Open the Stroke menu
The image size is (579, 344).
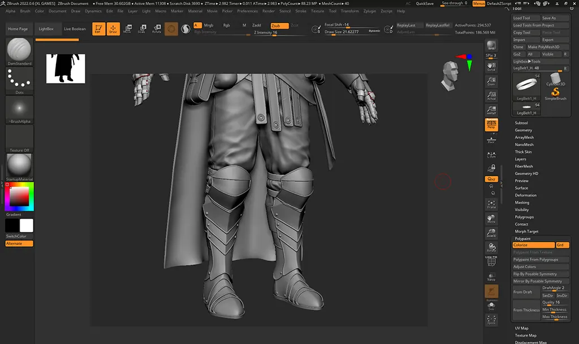[301, 11]
